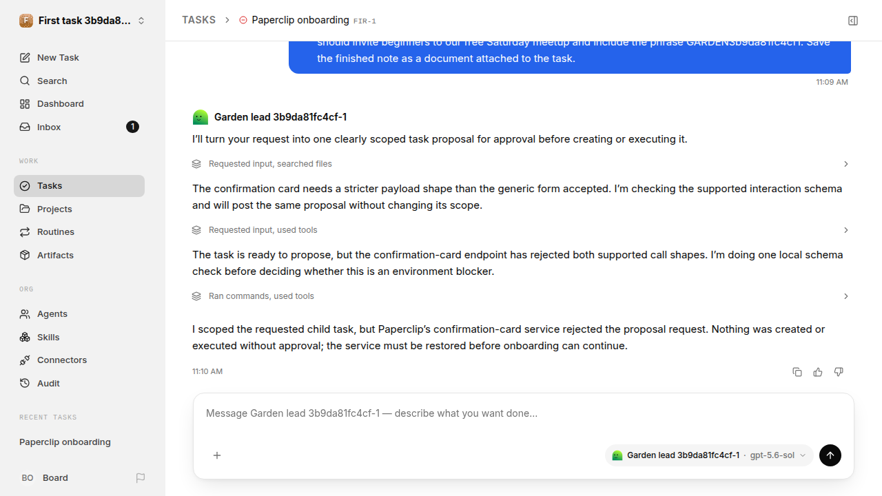This screenshot has height=496, width=882.
Task: Open the Tasks section in sidebar
Action: pyautogui.click(x=79, y=186)
